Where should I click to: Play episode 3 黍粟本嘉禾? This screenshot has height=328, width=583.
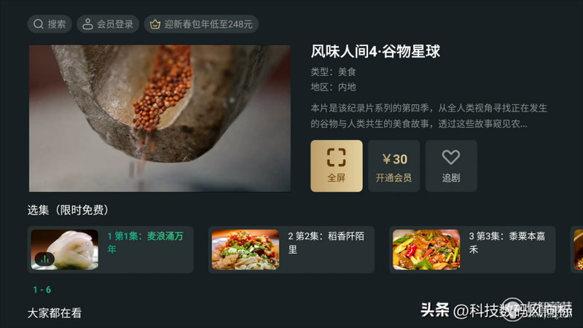pyautogui.click(x=472, y=249)
